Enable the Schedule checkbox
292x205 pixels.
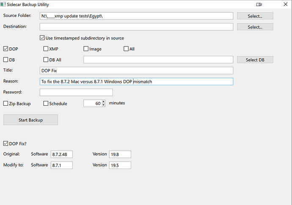point(46,104)
